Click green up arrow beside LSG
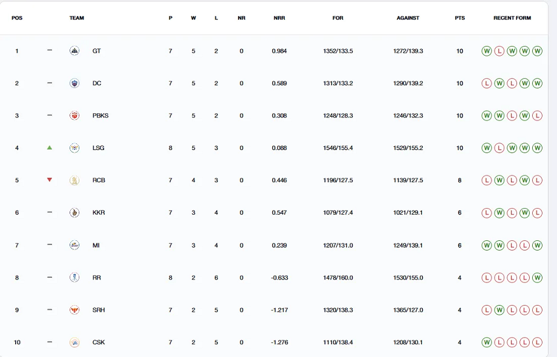The width and height of the screenshot is (557, 357). pyautogui.click(x=50, y=148)
